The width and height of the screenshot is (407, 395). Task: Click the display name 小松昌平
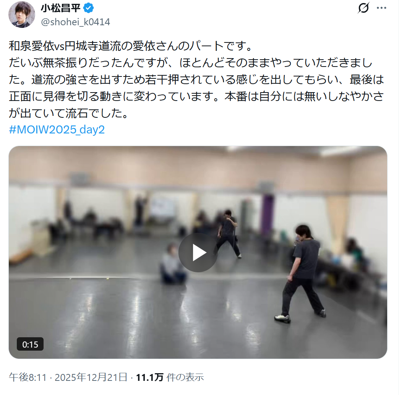click(61, 8)
